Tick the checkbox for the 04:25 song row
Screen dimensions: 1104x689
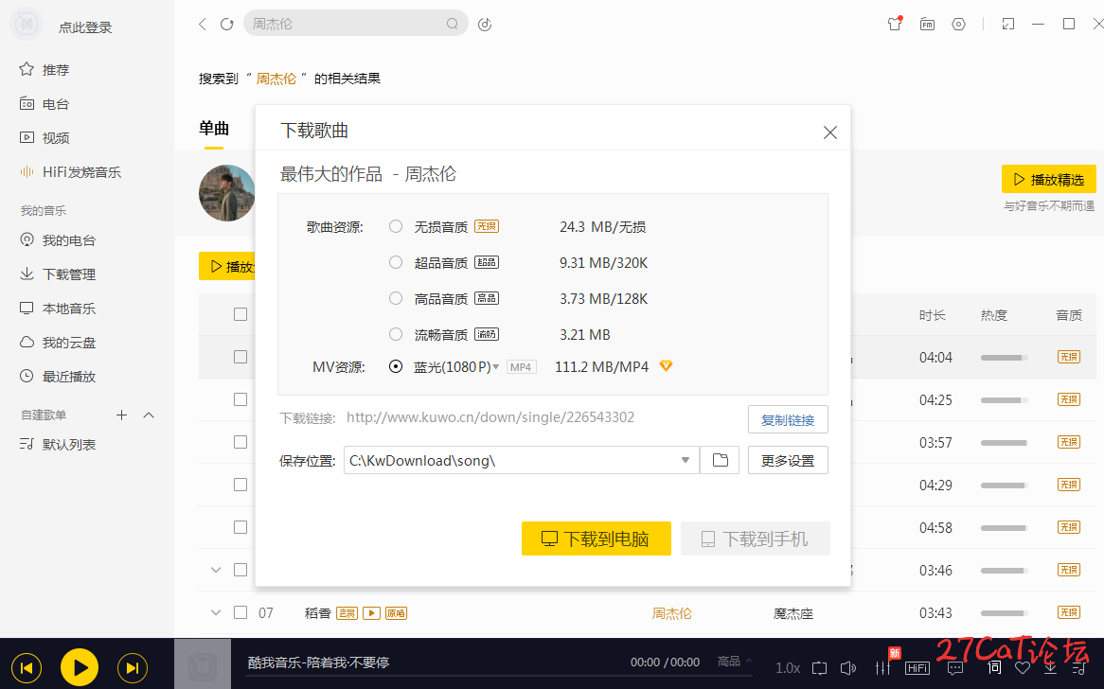click(240, 399)
